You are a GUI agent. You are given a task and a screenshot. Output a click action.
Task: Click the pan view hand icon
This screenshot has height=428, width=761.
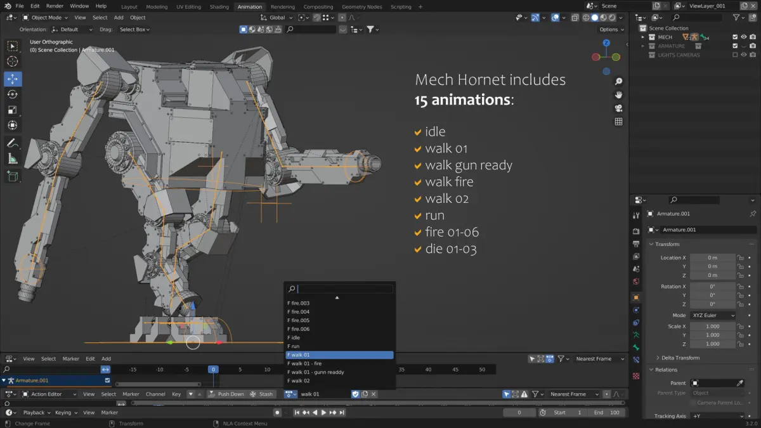click(618, 94)
